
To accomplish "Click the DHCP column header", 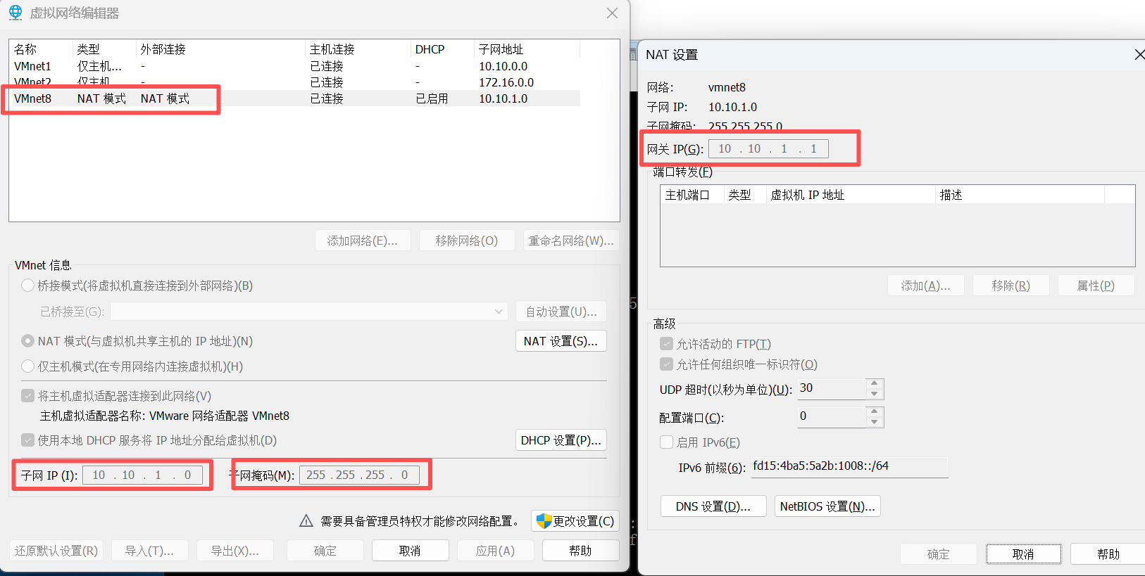I will tap(443, 49).
